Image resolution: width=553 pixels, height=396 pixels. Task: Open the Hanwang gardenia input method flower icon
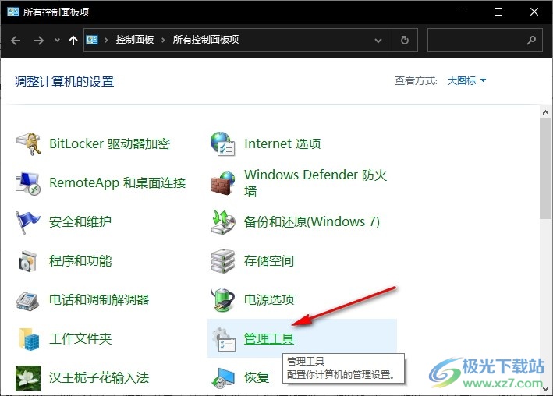[x=28, y=378]
